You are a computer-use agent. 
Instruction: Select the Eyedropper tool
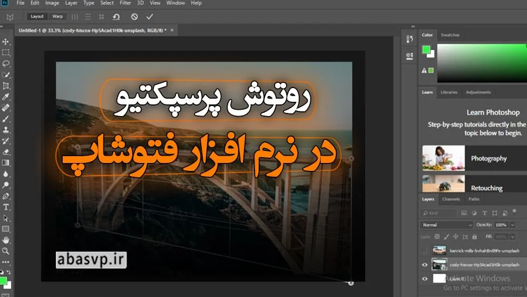[x=6, y=97]
